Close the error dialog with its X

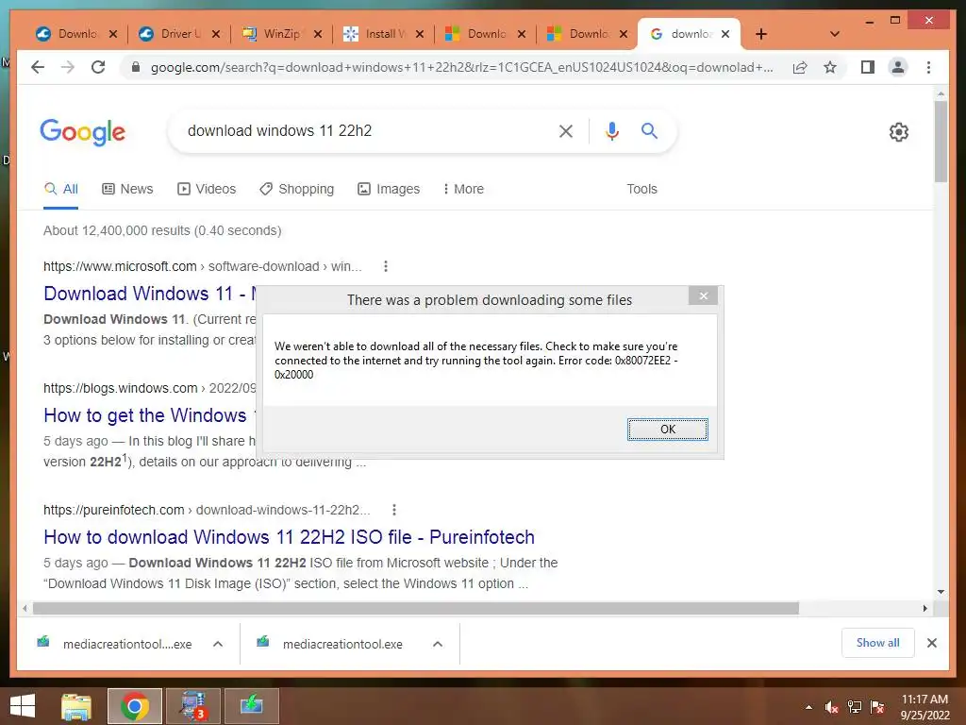click(x=703, y=295)
